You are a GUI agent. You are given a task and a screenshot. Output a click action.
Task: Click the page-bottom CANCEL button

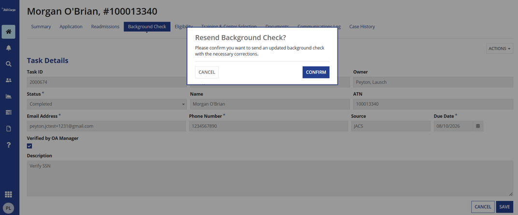pos(483,207)
